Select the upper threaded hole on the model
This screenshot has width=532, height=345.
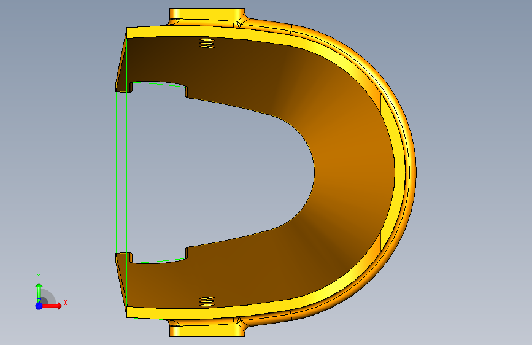coord(207,43)
